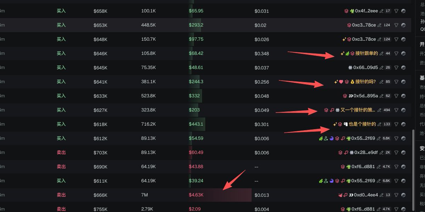Screen dimensions: 425x212
Task: Open wallet address 0x4f…2eee
Action: tap(367, 11)
